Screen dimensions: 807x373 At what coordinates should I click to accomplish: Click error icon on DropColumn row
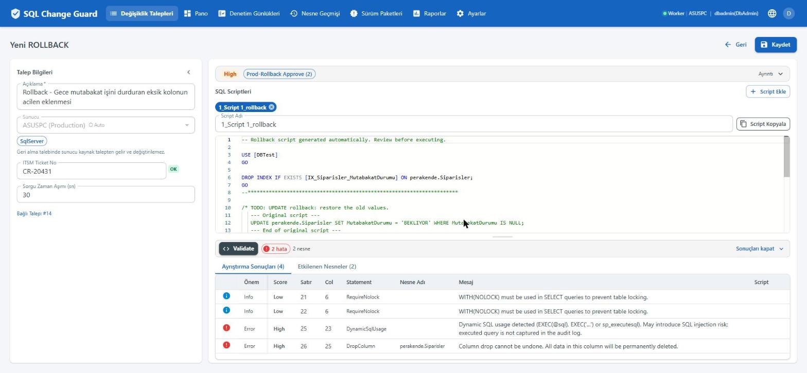[226, 345]
